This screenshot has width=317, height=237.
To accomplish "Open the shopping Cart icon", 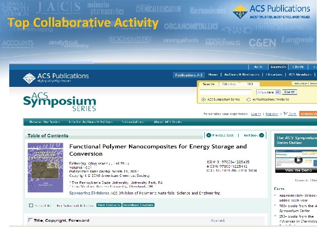I will pos(285,114).
